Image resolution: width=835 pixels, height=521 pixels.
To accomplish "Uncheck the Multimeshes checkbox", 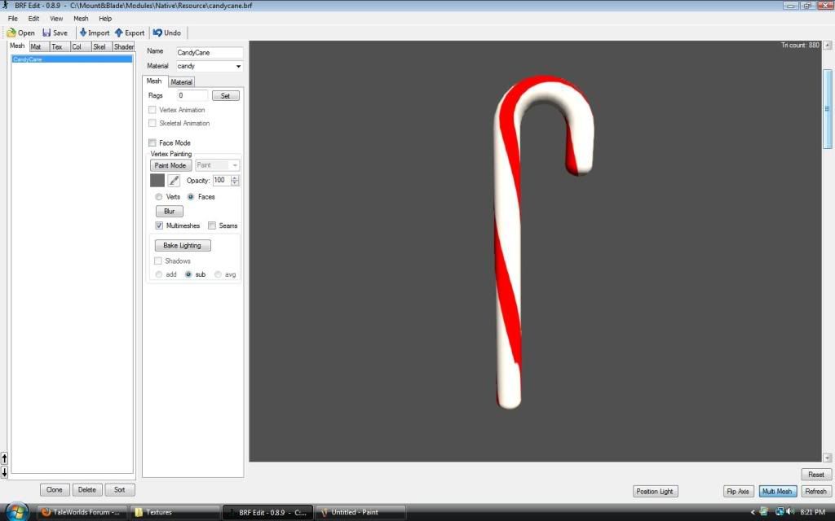I will pyautogui.click(x=159, y=225).
